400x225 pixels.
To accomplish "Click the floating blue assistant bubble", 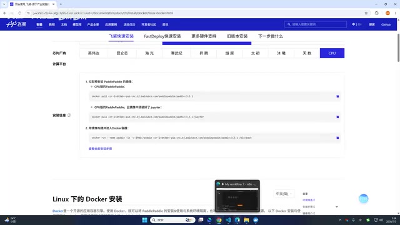I will (364, 199).
